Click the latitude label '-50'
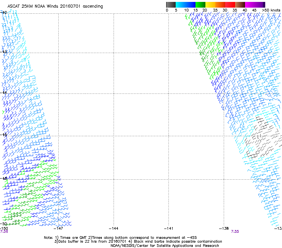This screenshot has width=282, height=248. 3,224
